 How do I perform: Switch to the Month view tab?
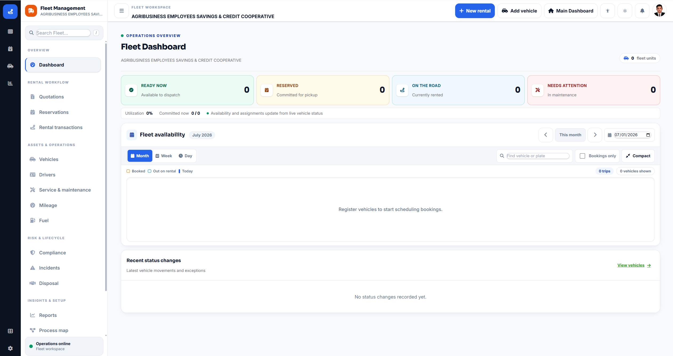pyautogui.click(x=140, y=156)
